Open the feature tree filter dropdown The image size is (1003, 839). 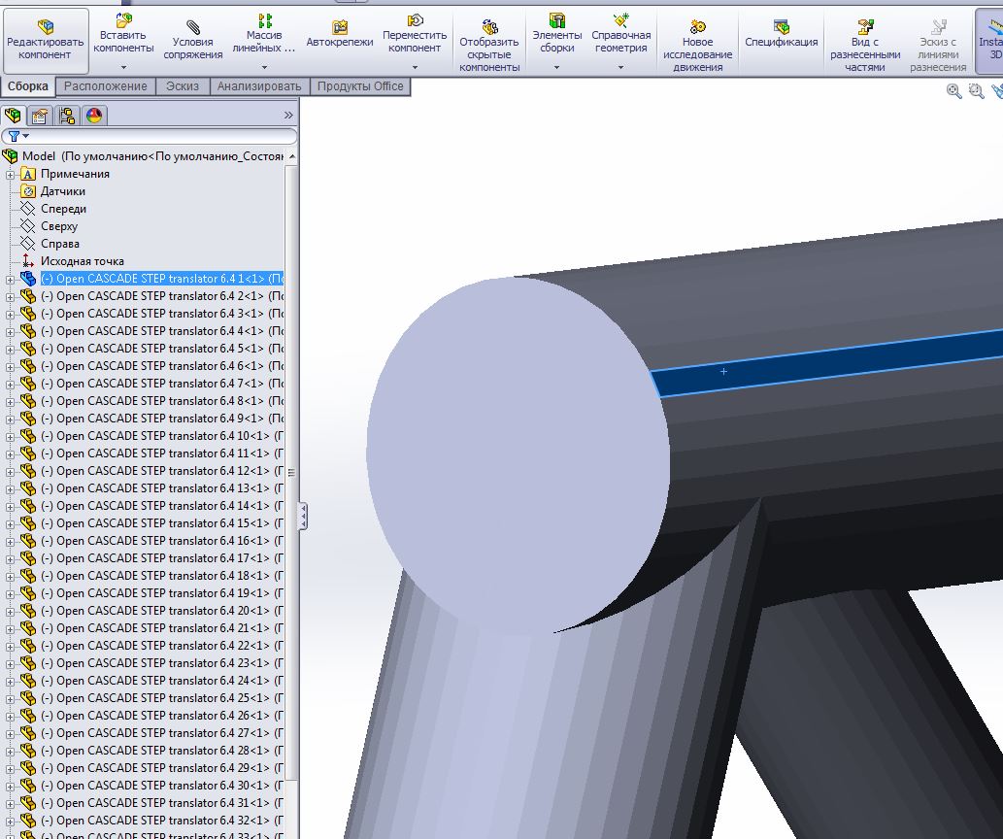(17, 137)
